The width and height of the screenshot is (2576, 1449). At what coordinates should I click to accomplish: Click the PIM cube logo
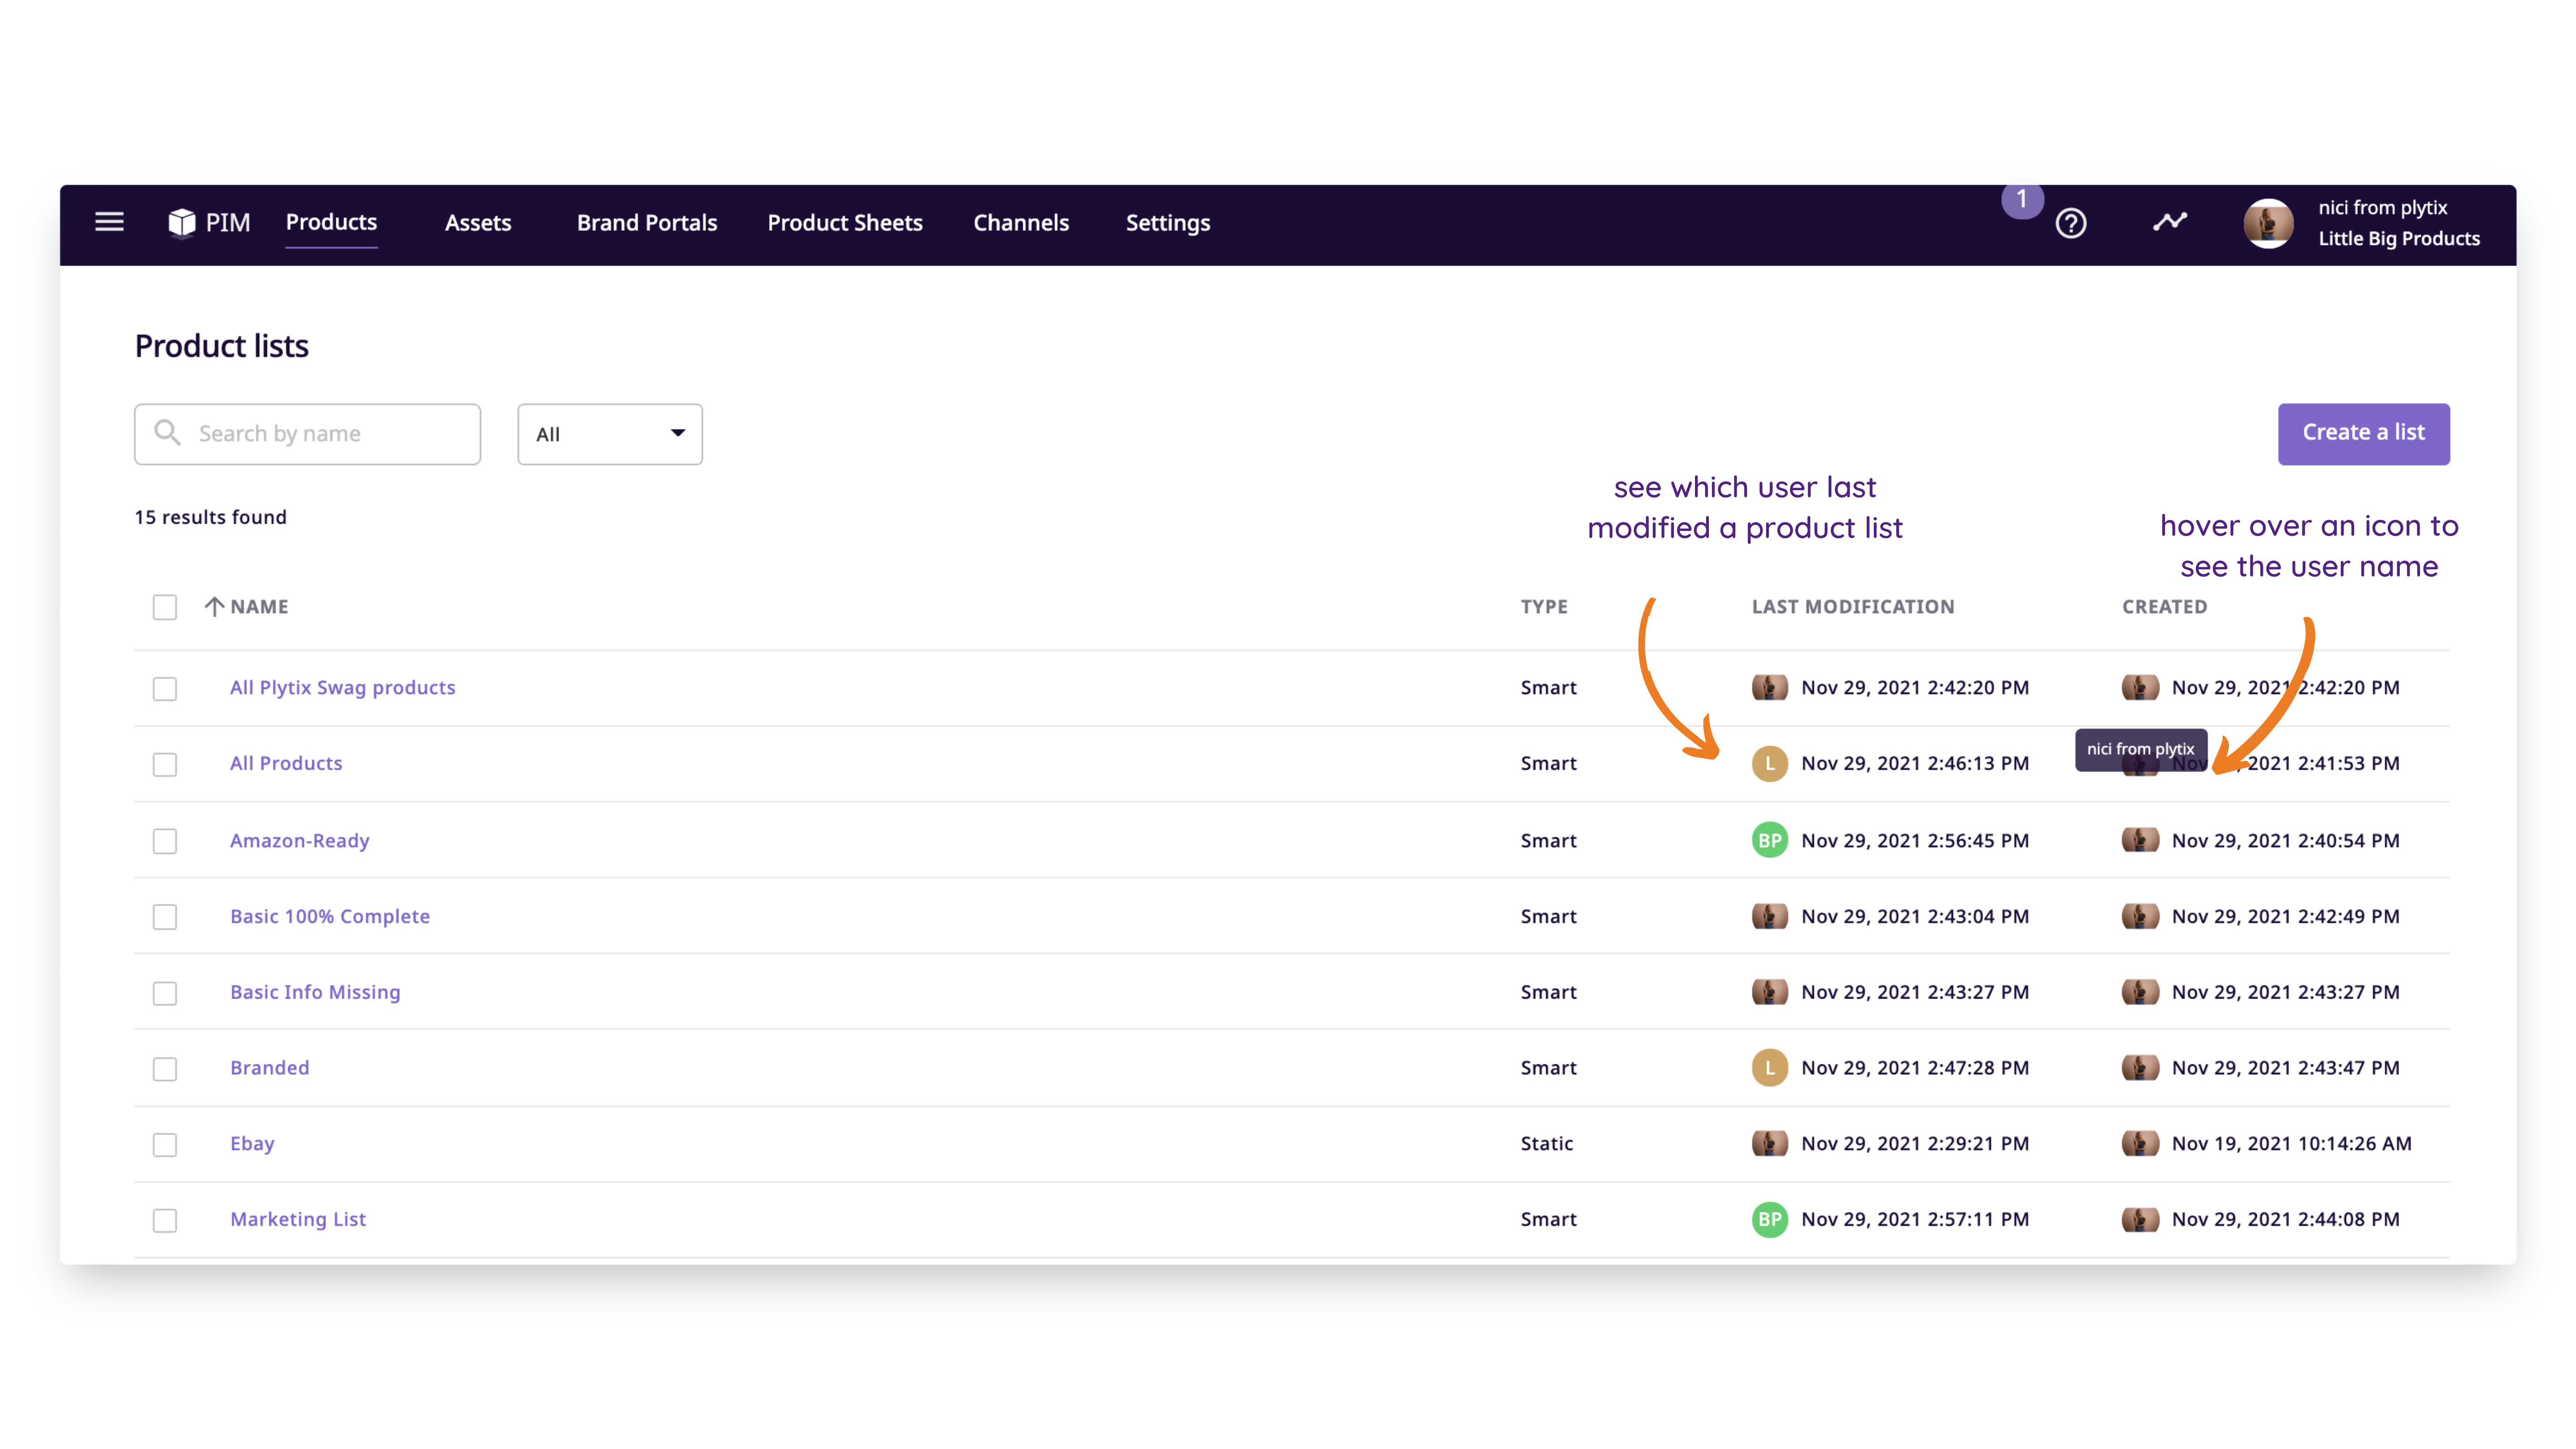click(181, 222)
